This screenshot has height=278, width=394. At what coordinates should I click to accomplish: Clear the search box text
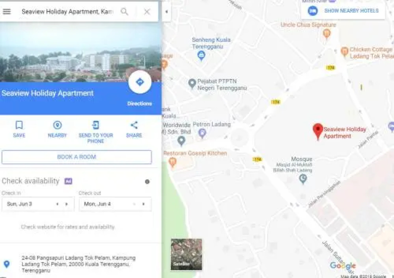tap(147, 12)
